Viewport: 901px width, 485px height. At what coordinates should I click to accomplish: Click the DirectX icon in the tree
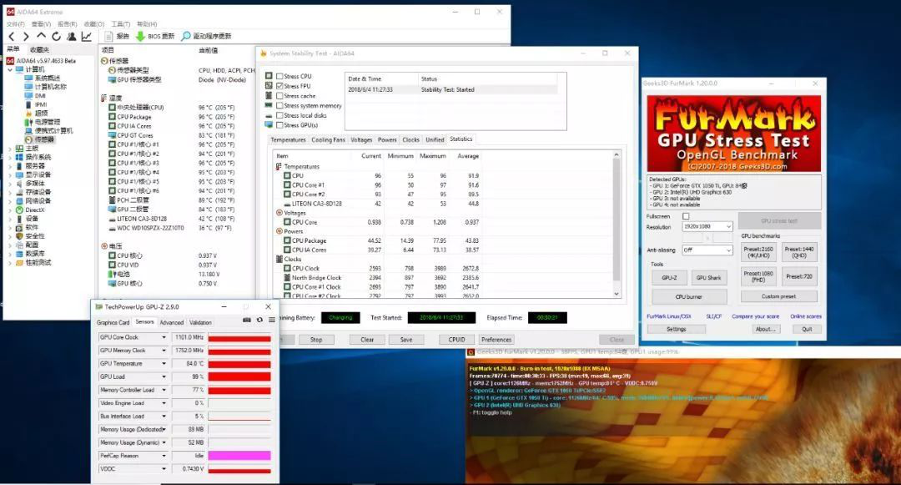tap(19, 210)
